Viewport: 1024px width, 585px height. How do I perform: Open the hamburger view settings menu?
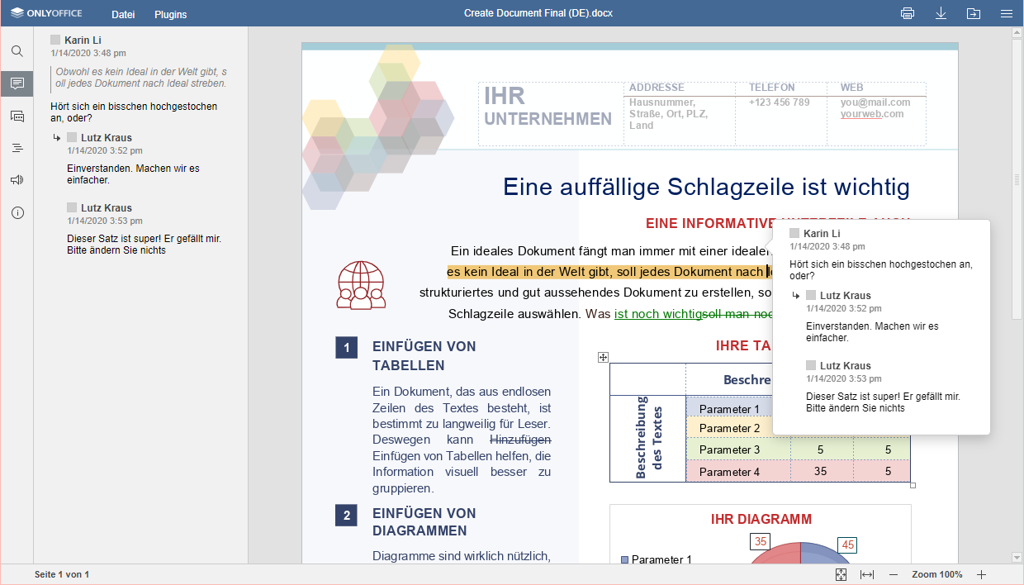tap(1007, 13)
